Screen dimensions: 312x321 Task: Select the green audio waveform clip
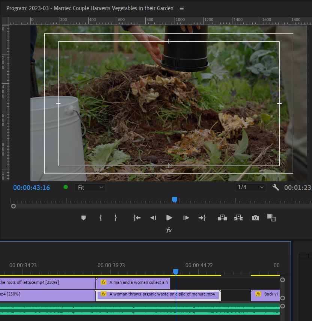(x=140, y=309)
